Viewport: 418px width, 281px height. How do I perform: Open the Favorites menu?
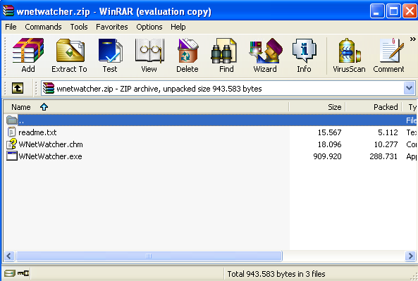pos(112,27)
